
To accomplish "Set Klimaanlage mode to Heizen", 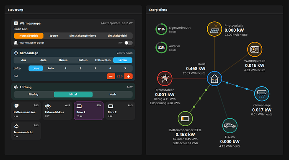I will pyautogui.click(x=63, y=60).
